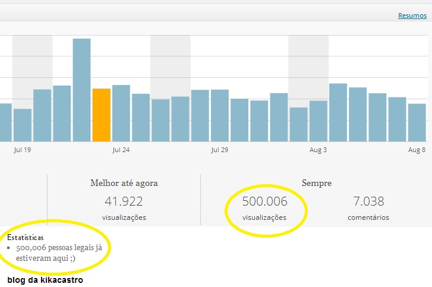Screen dimensions: 432x287
Task: Click the bar above the Jul 29 label
Action: 220,116
